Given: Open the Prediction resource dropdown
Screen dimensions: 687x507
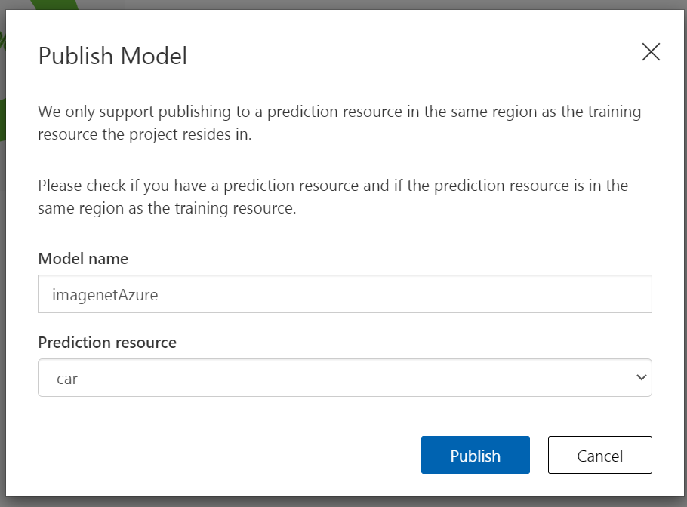Looking at the screenshot, I should click(x=345, y=378).
